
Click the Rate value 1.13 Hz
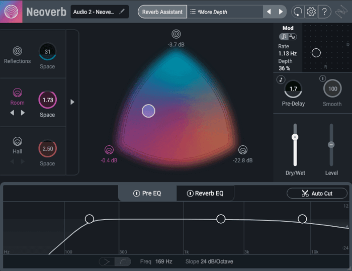coord(287,54)
